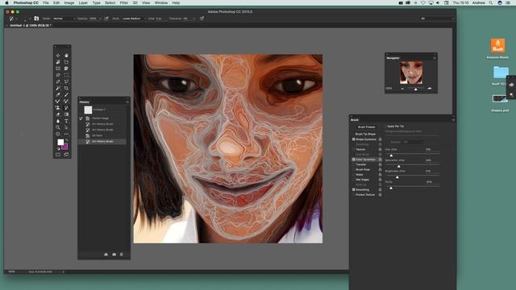Screen dimensions: 516x290
Task: Click the Navigator zoom out icon
Action: [x=402, y=89]
